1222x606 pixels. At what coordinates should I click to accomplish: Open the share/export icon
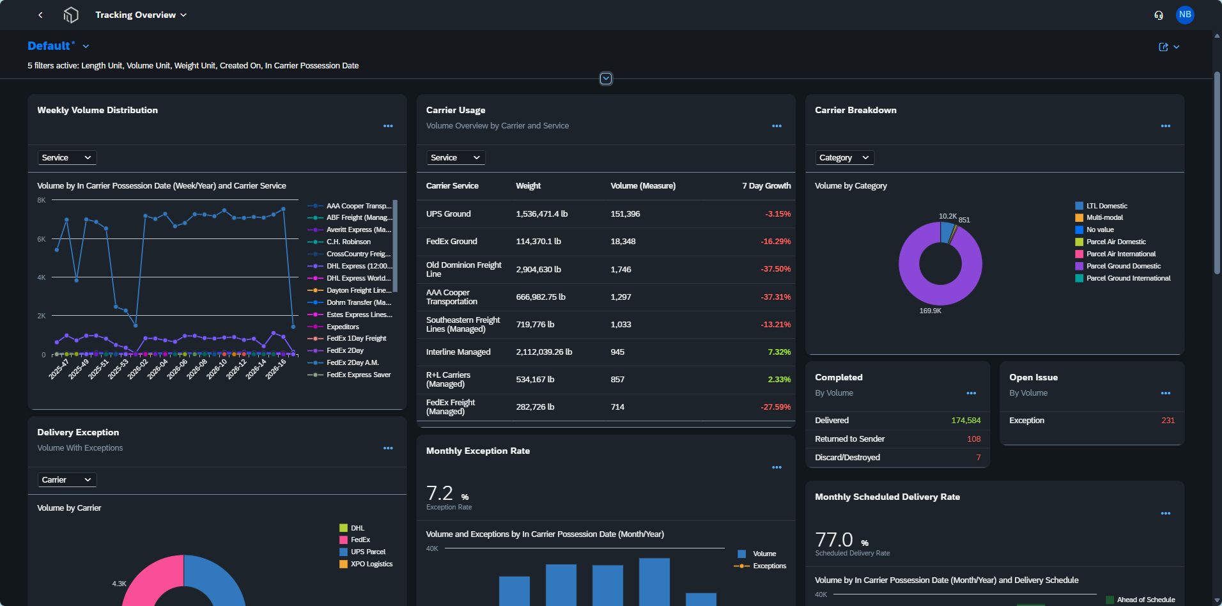point(1163,47)
